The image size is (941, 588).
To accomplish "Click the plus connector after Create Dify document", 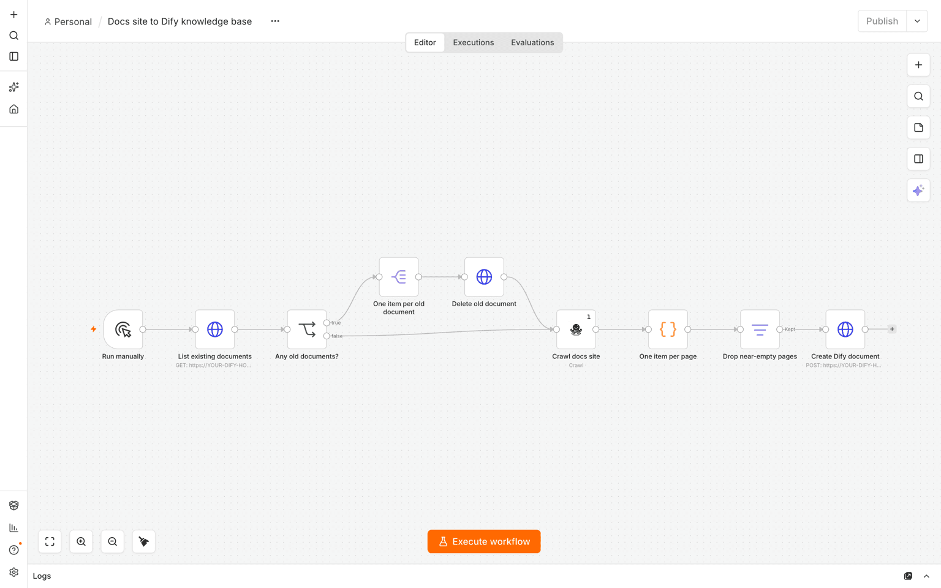I will (892, 329).
